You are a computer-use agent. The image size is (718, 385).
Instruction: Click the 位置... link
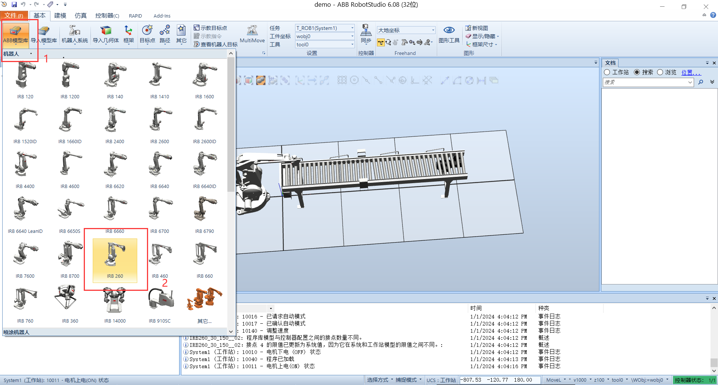[691, 73]
